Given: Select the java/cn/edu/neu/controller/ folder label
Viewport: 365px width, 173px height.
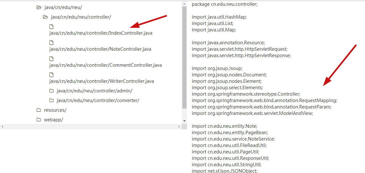Looking at the screenshot, I should (81, 17).
